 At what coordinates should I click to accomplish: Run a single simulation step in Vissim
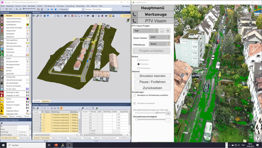[52, 10]
